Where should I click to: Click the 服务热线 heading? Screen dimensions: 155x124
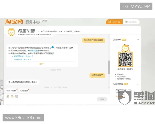(119, 84)
